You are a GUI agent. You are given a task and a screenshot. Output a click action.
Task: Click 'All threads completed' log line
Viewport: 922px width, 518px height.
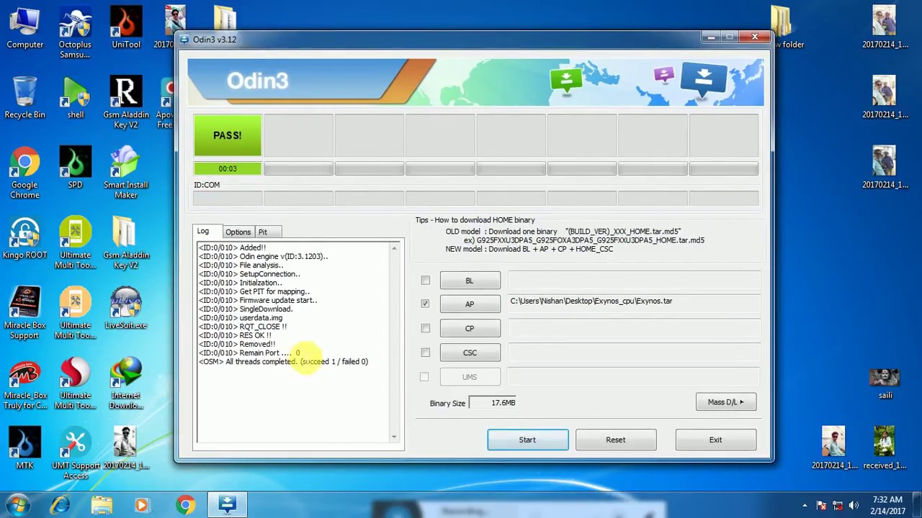tap(283, 362)
